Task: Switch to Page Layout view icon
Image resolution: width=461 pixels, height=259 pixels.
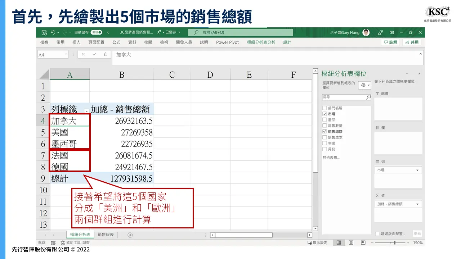Action: 351,243
